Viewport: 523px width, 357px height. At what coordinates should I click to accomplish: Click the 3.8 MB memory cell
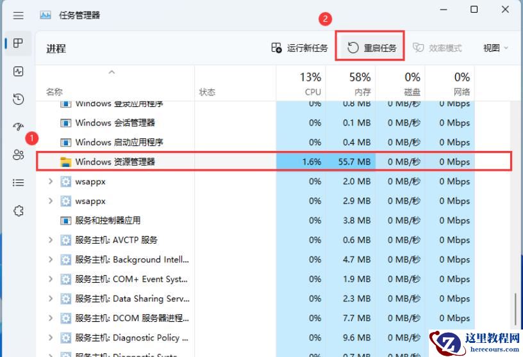coord(351,221)
